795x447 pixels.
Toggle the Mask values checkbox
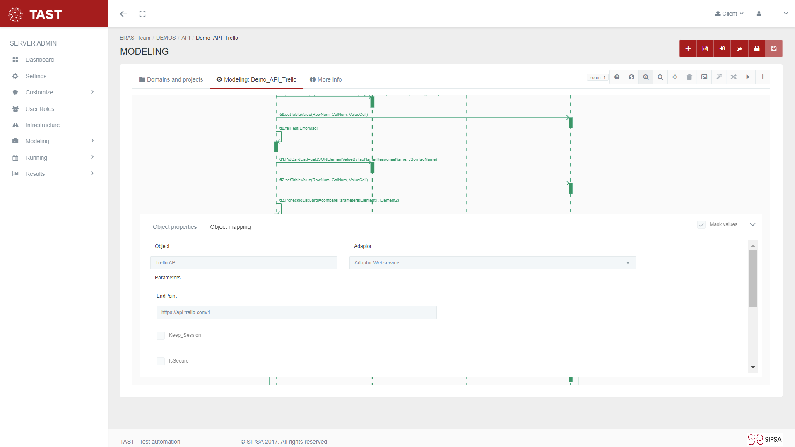point(701,225)
